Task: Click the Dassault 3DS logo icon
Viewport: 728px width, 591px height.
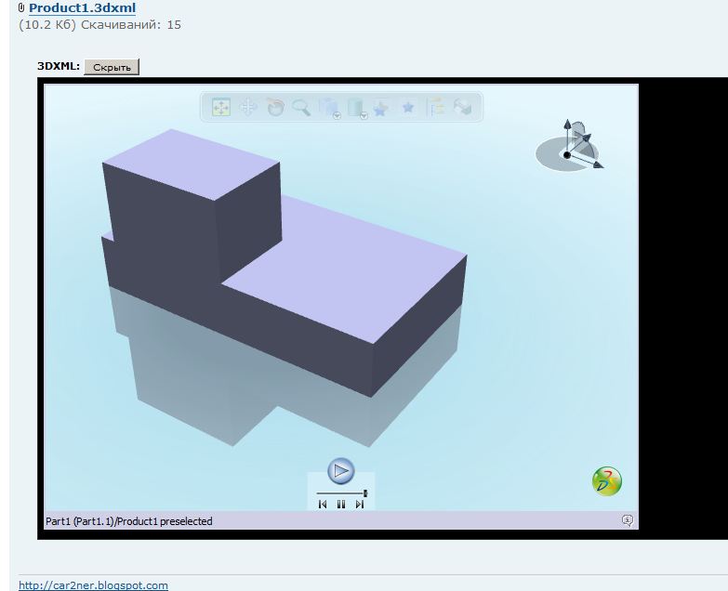Action: (x=607, y=481)
